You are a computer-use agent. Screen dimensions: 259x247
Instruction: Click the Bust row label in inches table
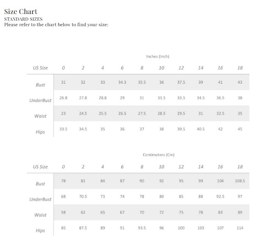41,85
